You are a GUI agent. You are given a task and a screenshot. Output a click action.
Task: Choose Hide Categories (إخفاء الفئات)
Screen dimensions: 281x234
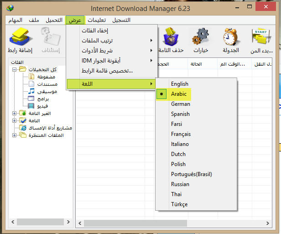(x=111, y=31)
